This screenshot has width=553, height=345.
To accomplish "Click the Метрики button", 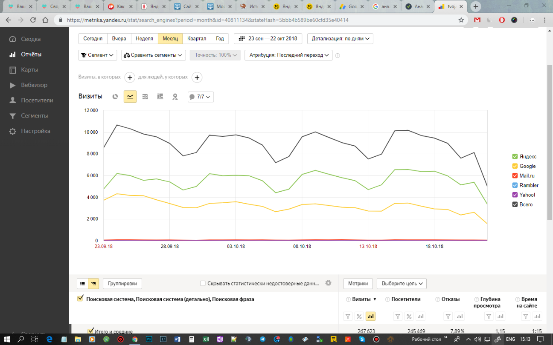I will (358, 283).
